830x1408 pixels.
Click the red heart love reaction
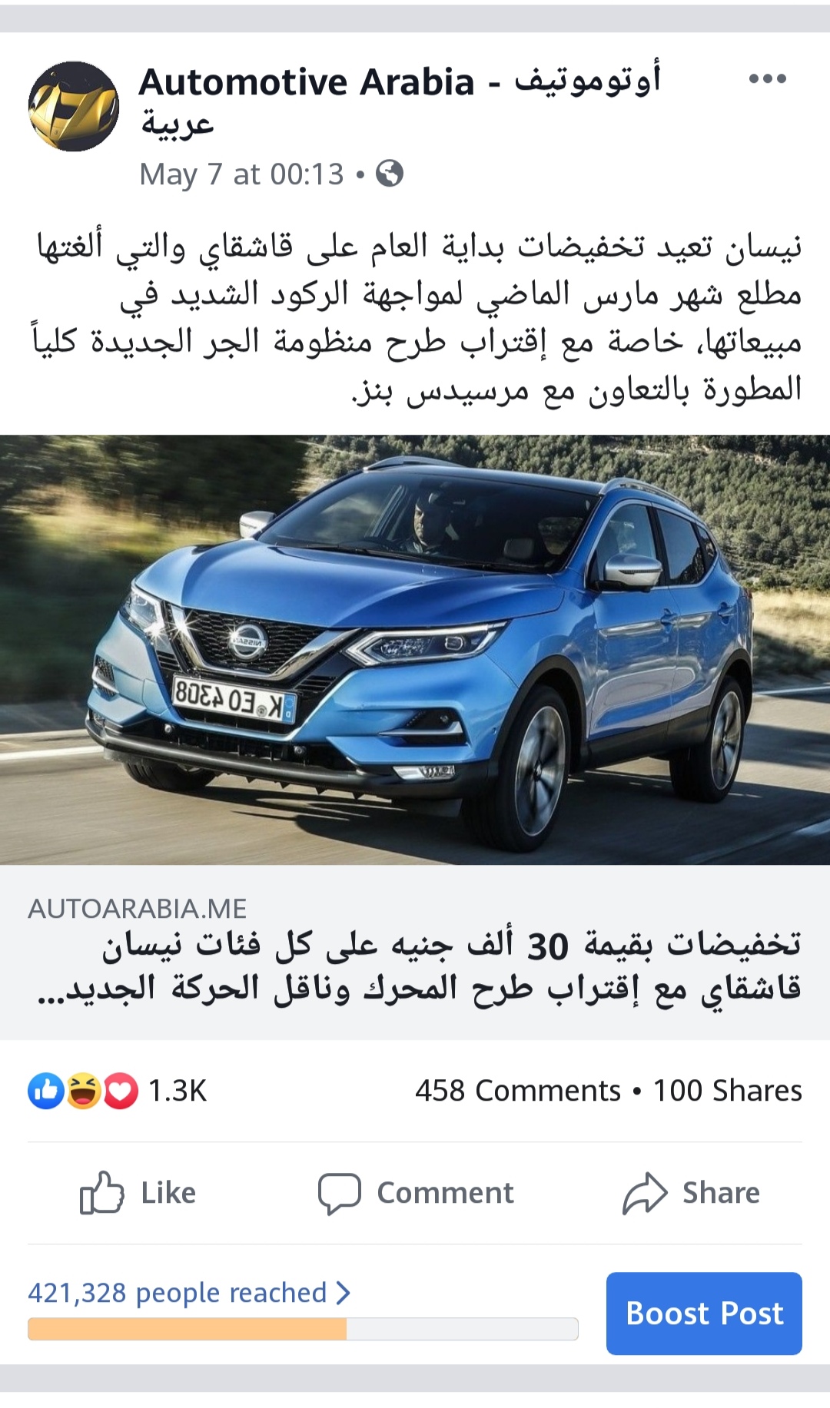(120, 1091)
